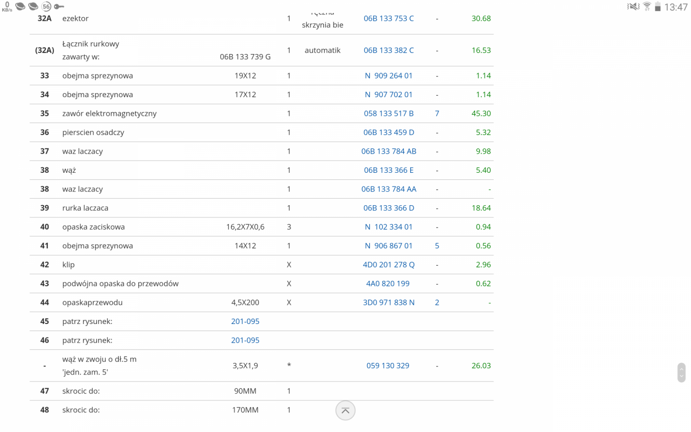Select the klip description in row 42

point(68,265)
